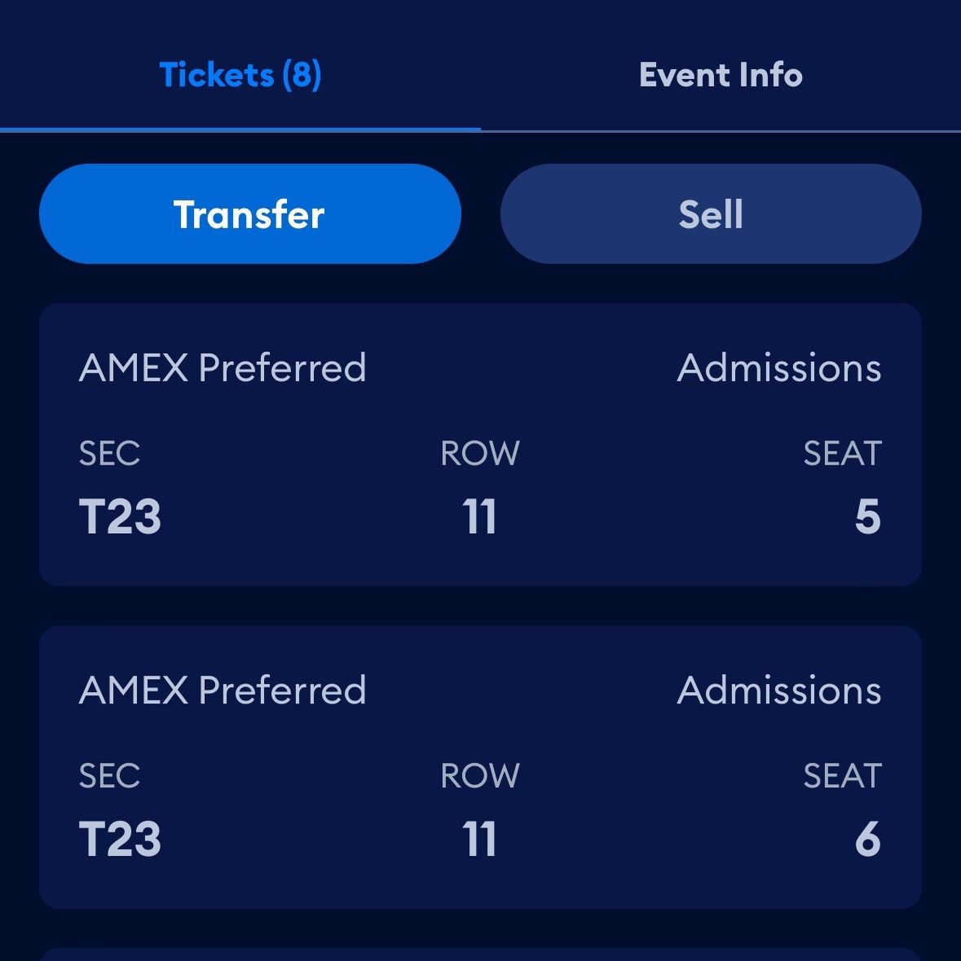The image size is (961, 961).
Task: Click seat number 6
Action: pos(868,839)
